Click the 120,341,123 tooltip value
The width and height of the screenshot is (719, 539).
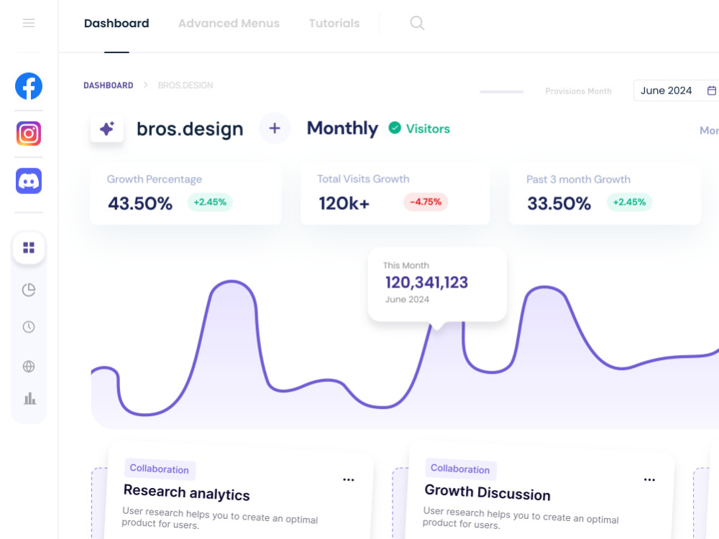pos(426,282)
